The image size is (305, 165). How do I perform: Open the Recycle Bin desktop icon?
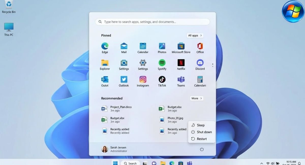coord(9,7)
